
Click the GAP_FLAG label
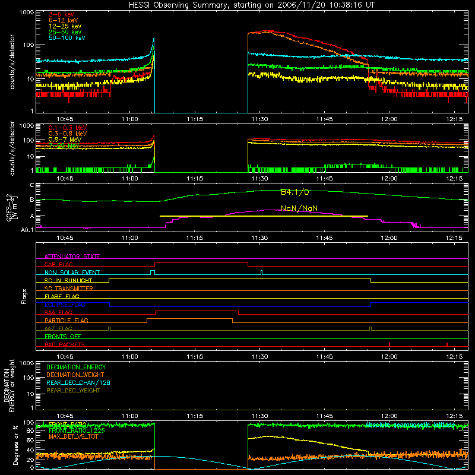coord(58,264)
